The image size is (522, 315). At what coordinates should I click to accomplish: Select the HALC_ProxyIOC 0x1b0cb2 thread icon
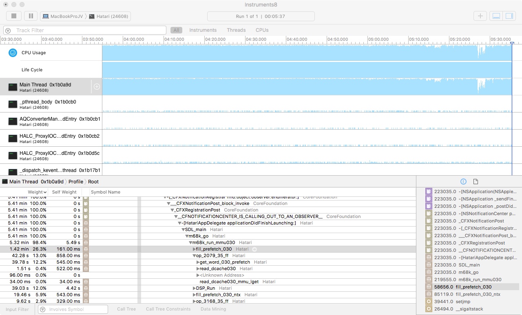(13, 139)
